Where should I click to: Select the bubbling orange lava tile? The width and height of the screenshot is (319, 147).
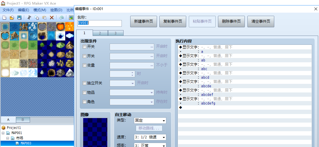[x=70, y=26]
